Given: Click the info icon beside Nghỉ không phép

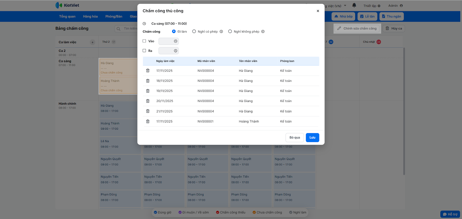Looking at the screenshot, I should tap(263, 32).
